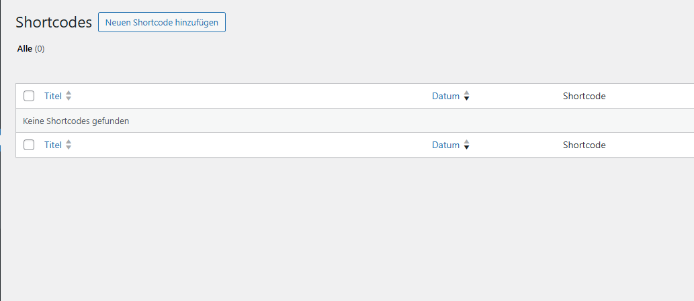Click the descending arrow beside top Datum
Image resolution: width=694 pixels, height=301 pixels.
(467, 99)
